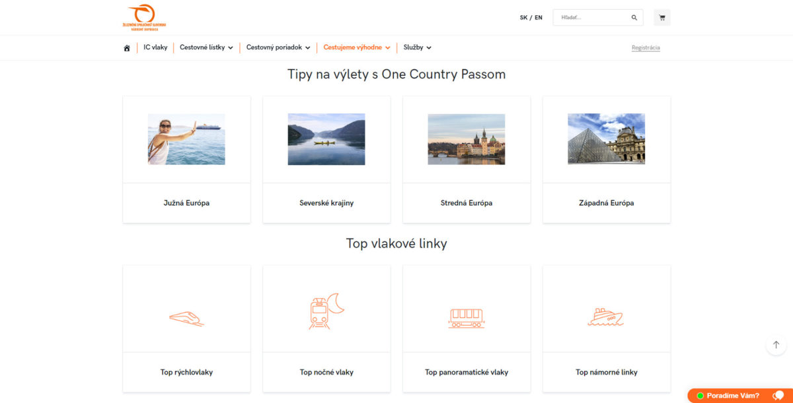Select the Prague skyline photo

467,139
